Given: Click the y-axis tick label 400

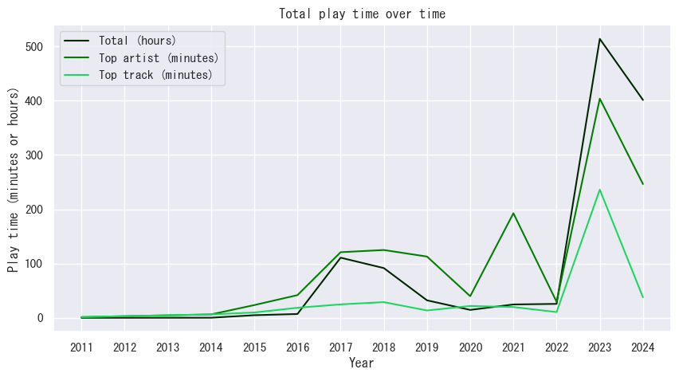Looking at the screenshot, I should click(34, 101).
